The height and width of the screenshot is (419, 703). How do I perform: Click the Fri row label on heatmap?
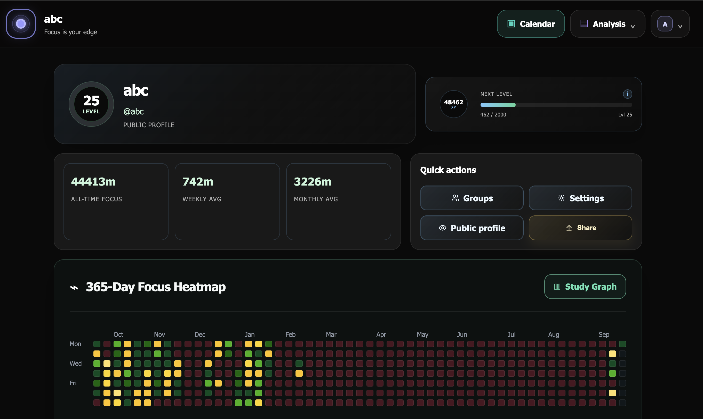pos(73,383)
